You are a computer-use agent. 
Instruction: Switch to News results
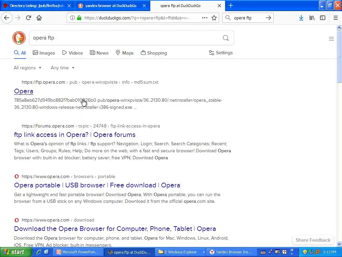pyautogui.click(x=99, y=53)
